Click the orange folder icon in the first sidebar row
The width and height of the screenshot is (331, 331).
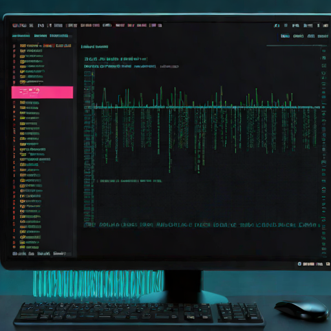[x=23, y=46]
